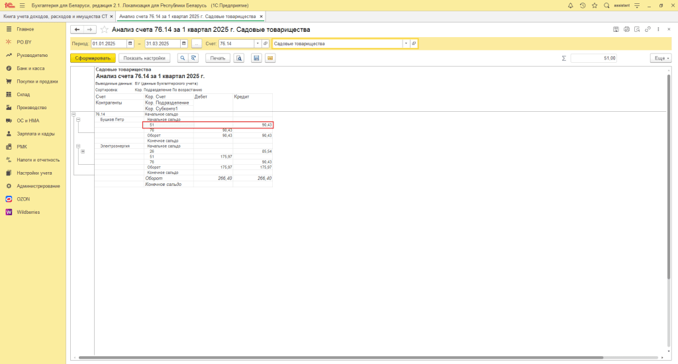Open the Администрирование section
Viewport: 678px width, 364px height.
coord(38,187)
